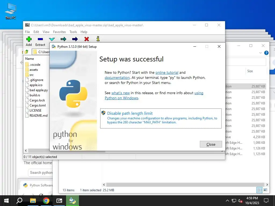Viewport: 275px width, 206px height.
Task: Click the yellow Info icon in 7-Zip
Action: coord(98,39)
